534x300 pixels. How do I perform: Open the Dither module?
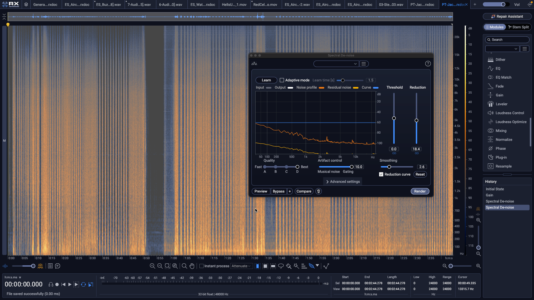pos(500,59)
